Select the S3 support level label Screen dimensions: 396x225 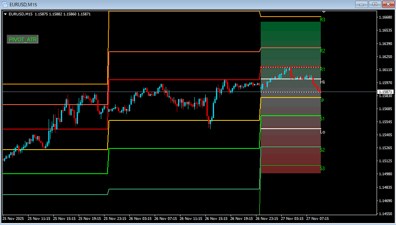pos(323,169)
